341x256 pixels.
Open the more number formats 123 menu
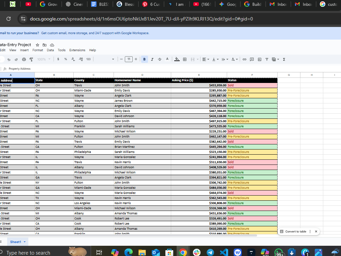tap(88, 59)
